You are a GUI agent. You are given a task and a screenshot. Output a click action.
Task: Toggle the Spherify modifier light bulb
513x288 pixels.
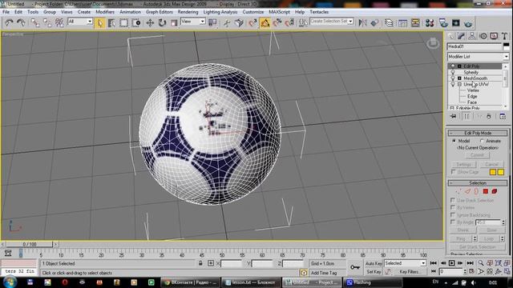[x=453, y=72]
